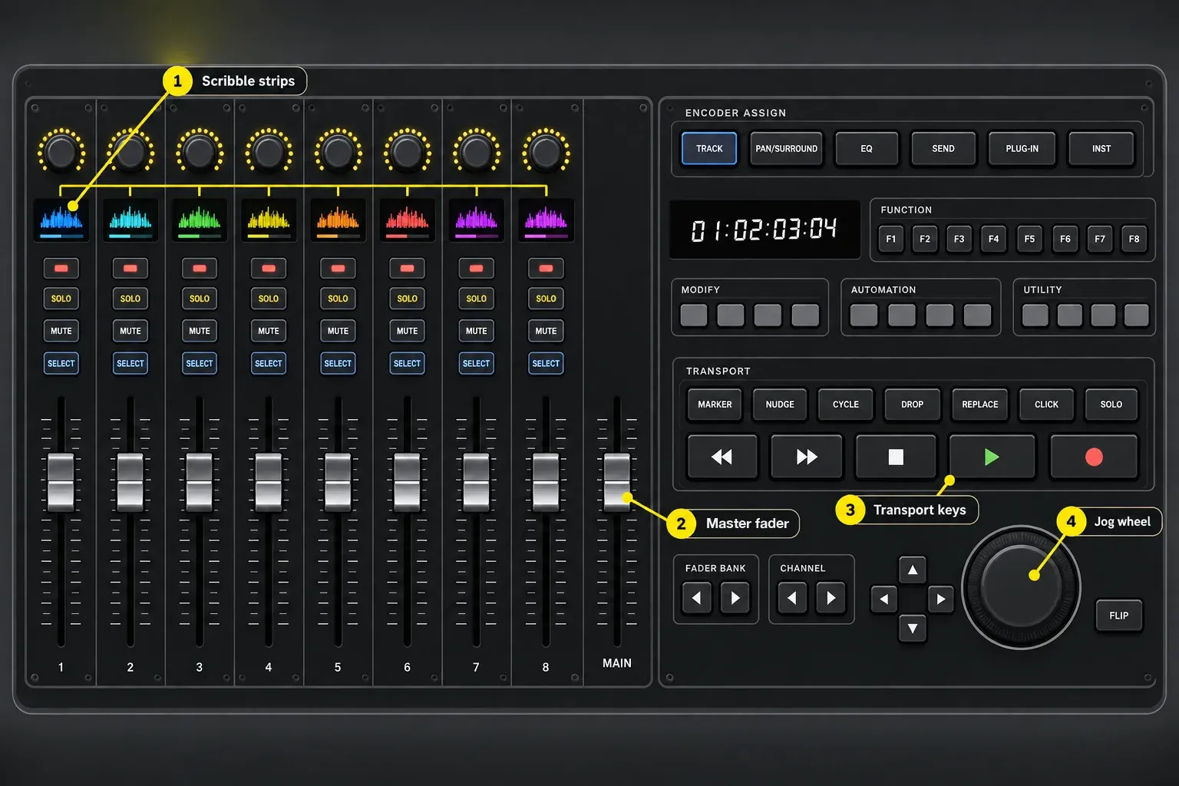Solo channel 7
This screenshot has width=1179, height=786.
tap(476, 299)
